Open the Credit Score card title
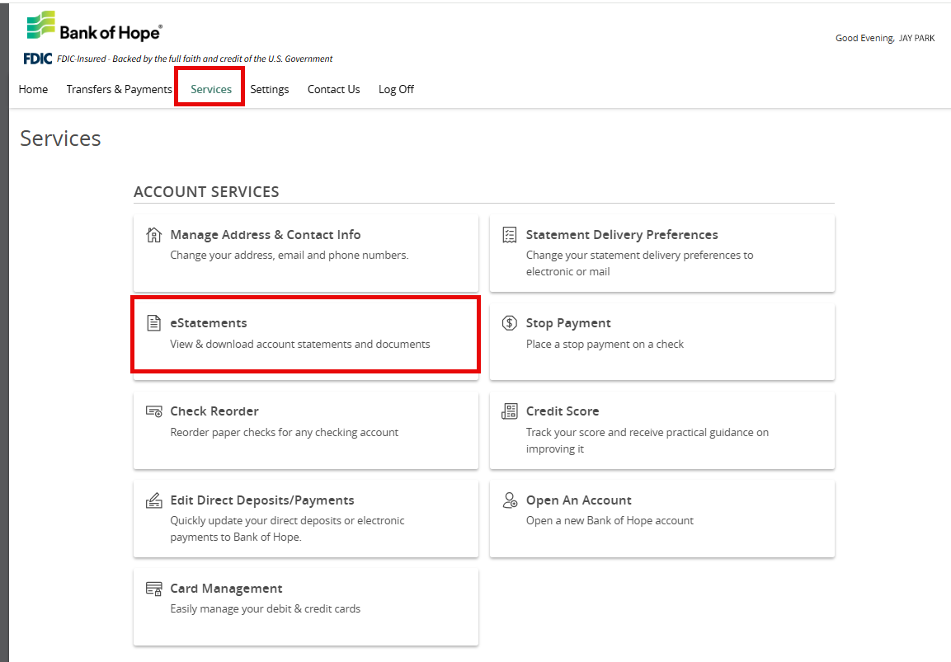This screenshot has width=951, height=662. coord(563,411)
